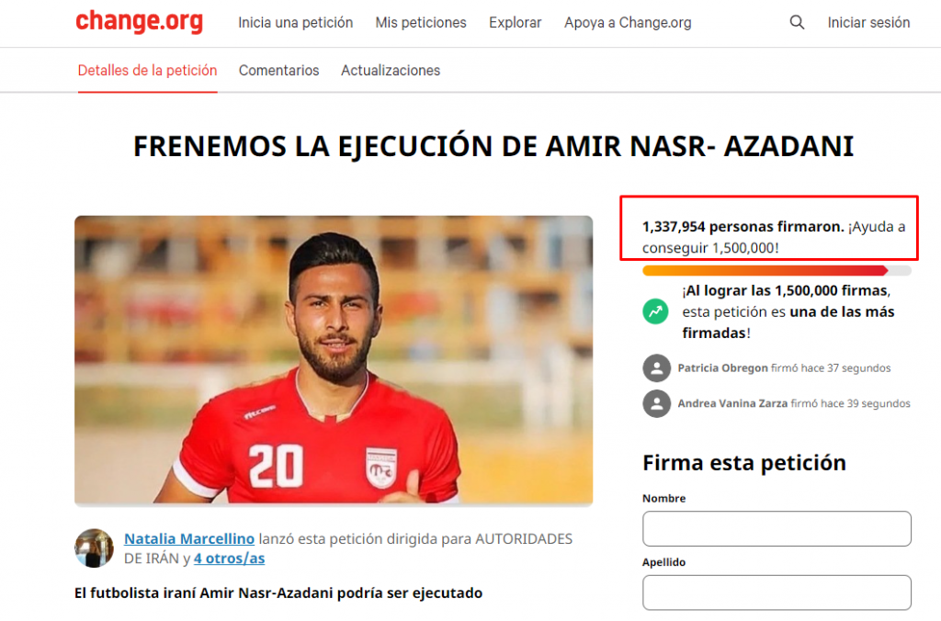Screen dimensions: 941x621
Task: Open the search magnifier icon
Action: click(x=797, y=22)
